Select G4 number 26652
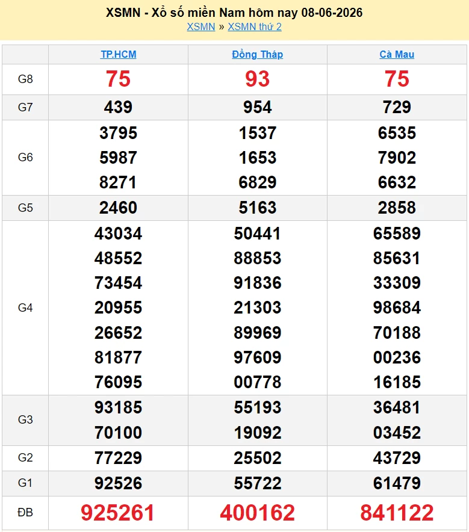 (x=118, y=333)
